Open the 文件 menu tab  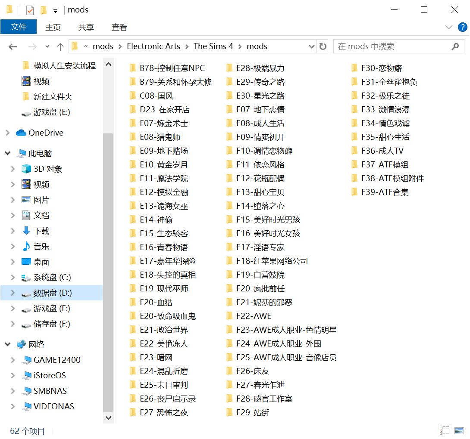click(x=19, y=27)
